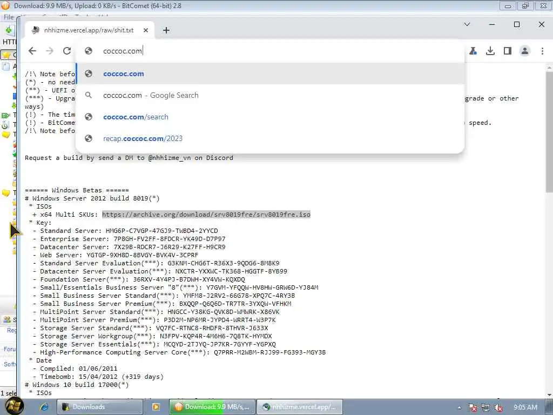
Task: Go back with the browser back arrow
Action: [32, 51]
